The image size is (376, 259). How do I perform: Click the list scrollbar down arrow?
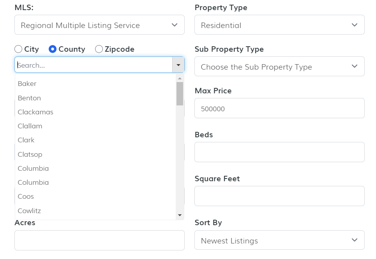point(180,215)
